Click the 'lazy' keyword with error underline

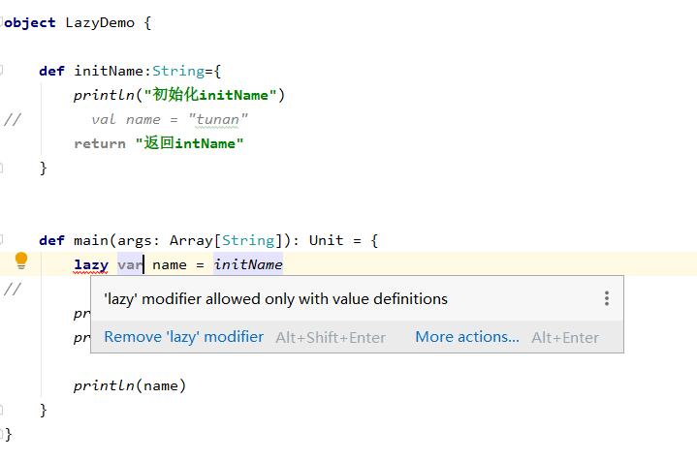91,264
